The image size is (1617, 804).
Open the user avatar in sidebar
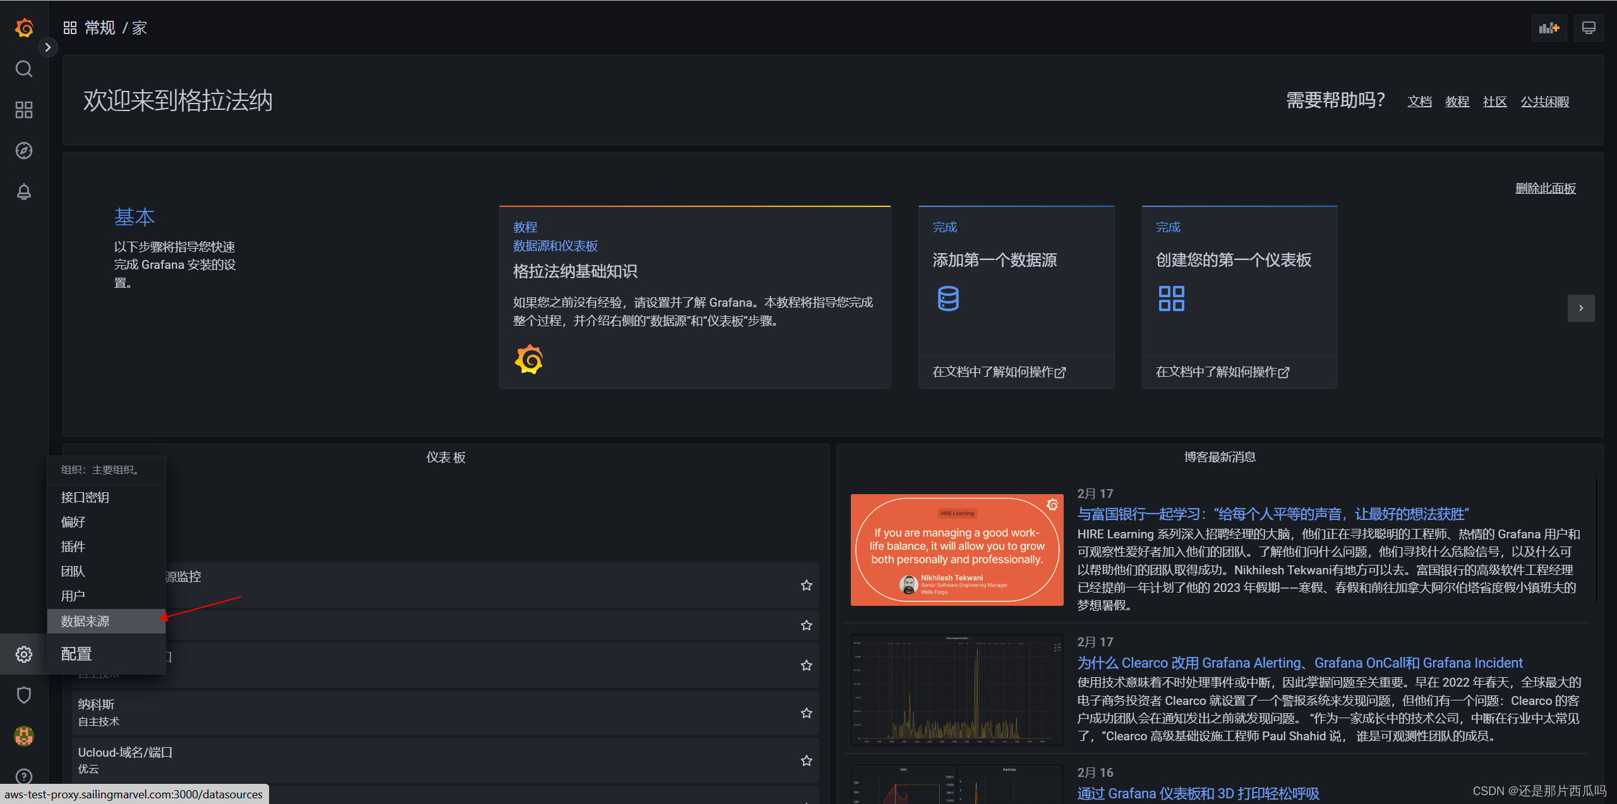(24, 736)
